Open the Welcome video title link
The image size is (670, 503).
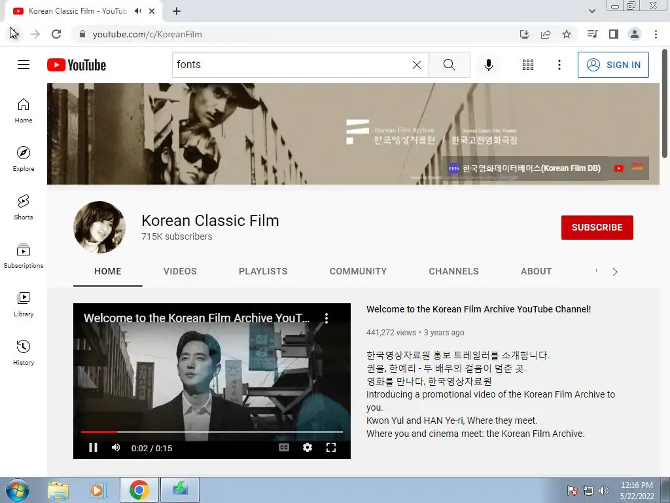(478, 309)
